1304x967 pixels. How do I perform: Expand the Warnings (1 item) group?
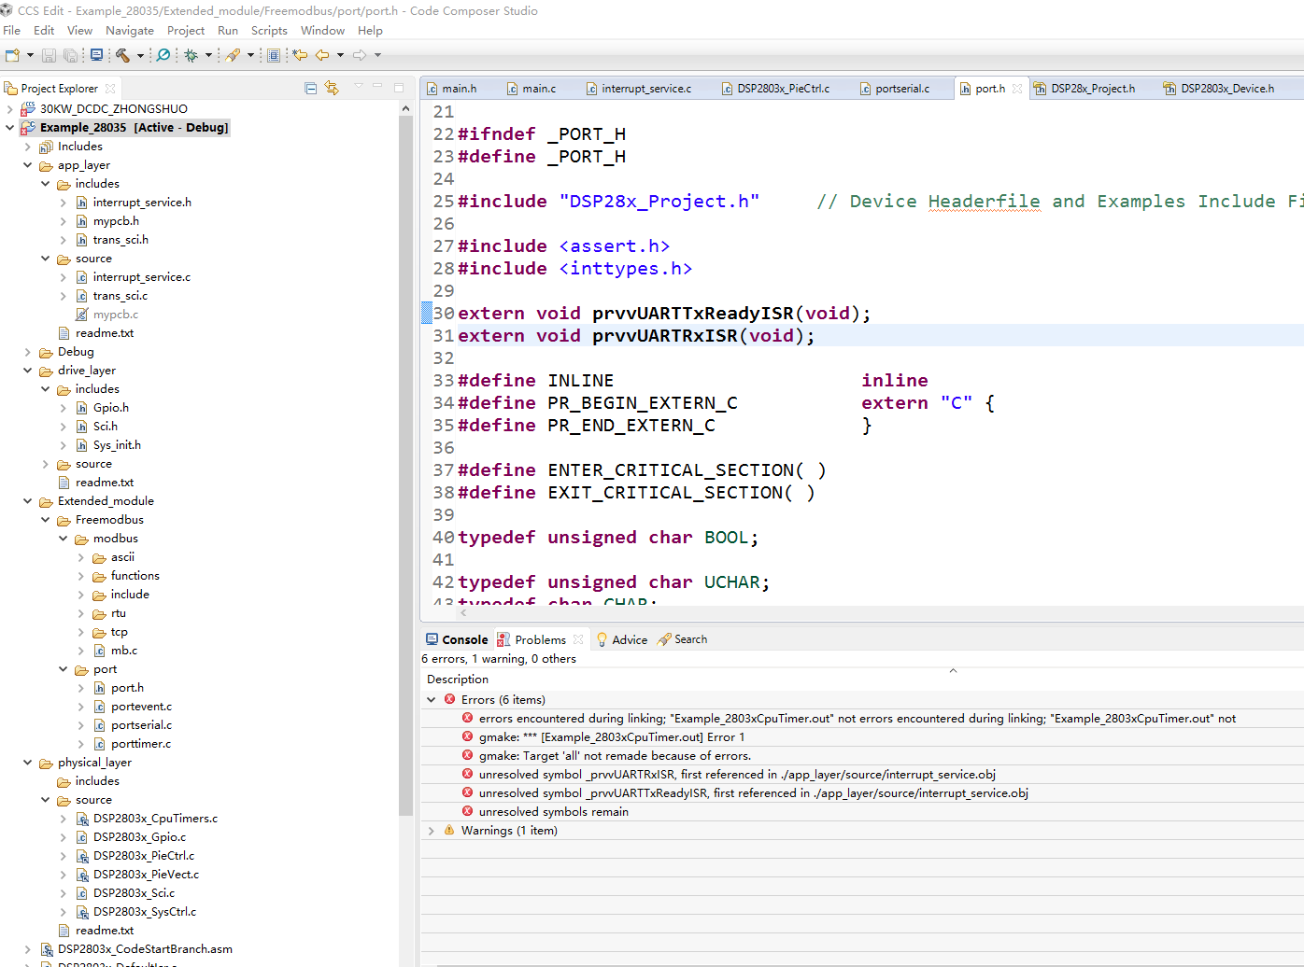432,831
